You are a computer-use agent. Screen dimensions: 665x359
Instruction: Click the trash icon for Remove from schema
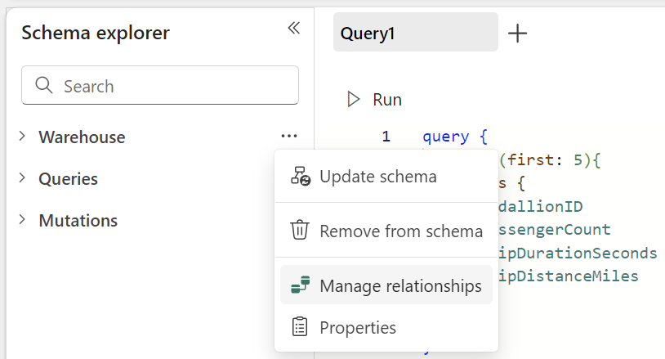pos(300,231)
